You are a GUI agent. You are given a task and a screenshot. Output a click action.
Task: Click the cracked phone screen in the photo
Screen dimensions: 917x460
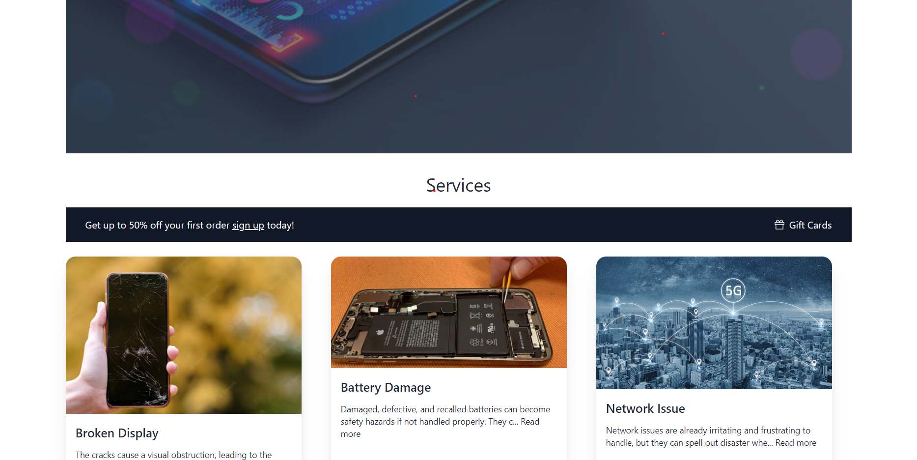pos(138,340)
